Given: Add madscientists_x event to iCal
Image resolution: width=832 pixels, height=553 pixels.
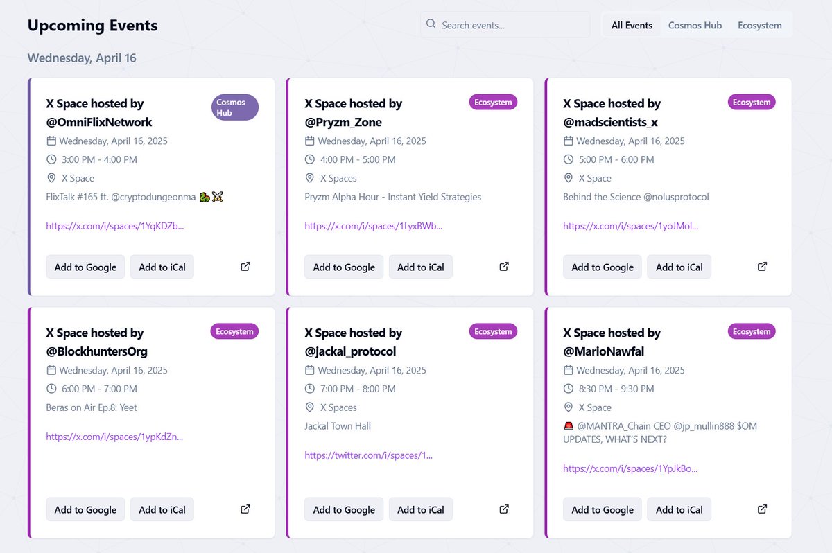Looking at the screenshot, I should (x=679, y=267).
